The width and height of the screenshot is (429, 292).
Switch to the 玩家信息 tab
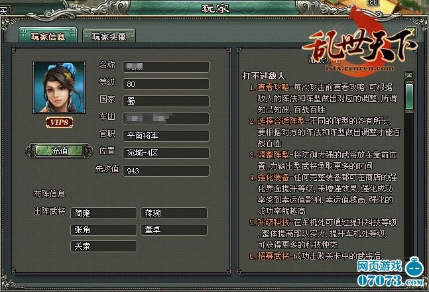click(x=48, y=36)
